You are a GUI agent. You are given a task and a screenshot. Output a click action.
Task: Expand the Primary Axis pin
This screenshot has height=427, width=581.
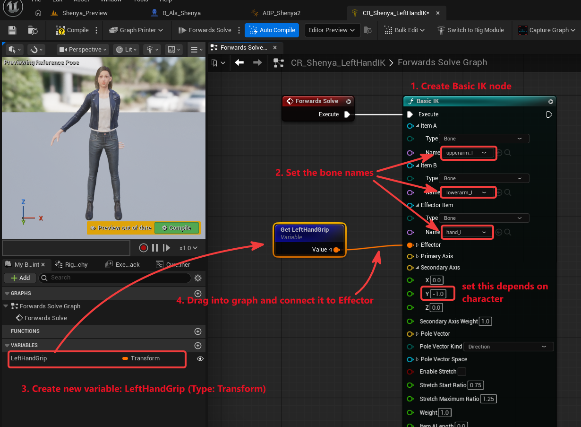point(417,256)
